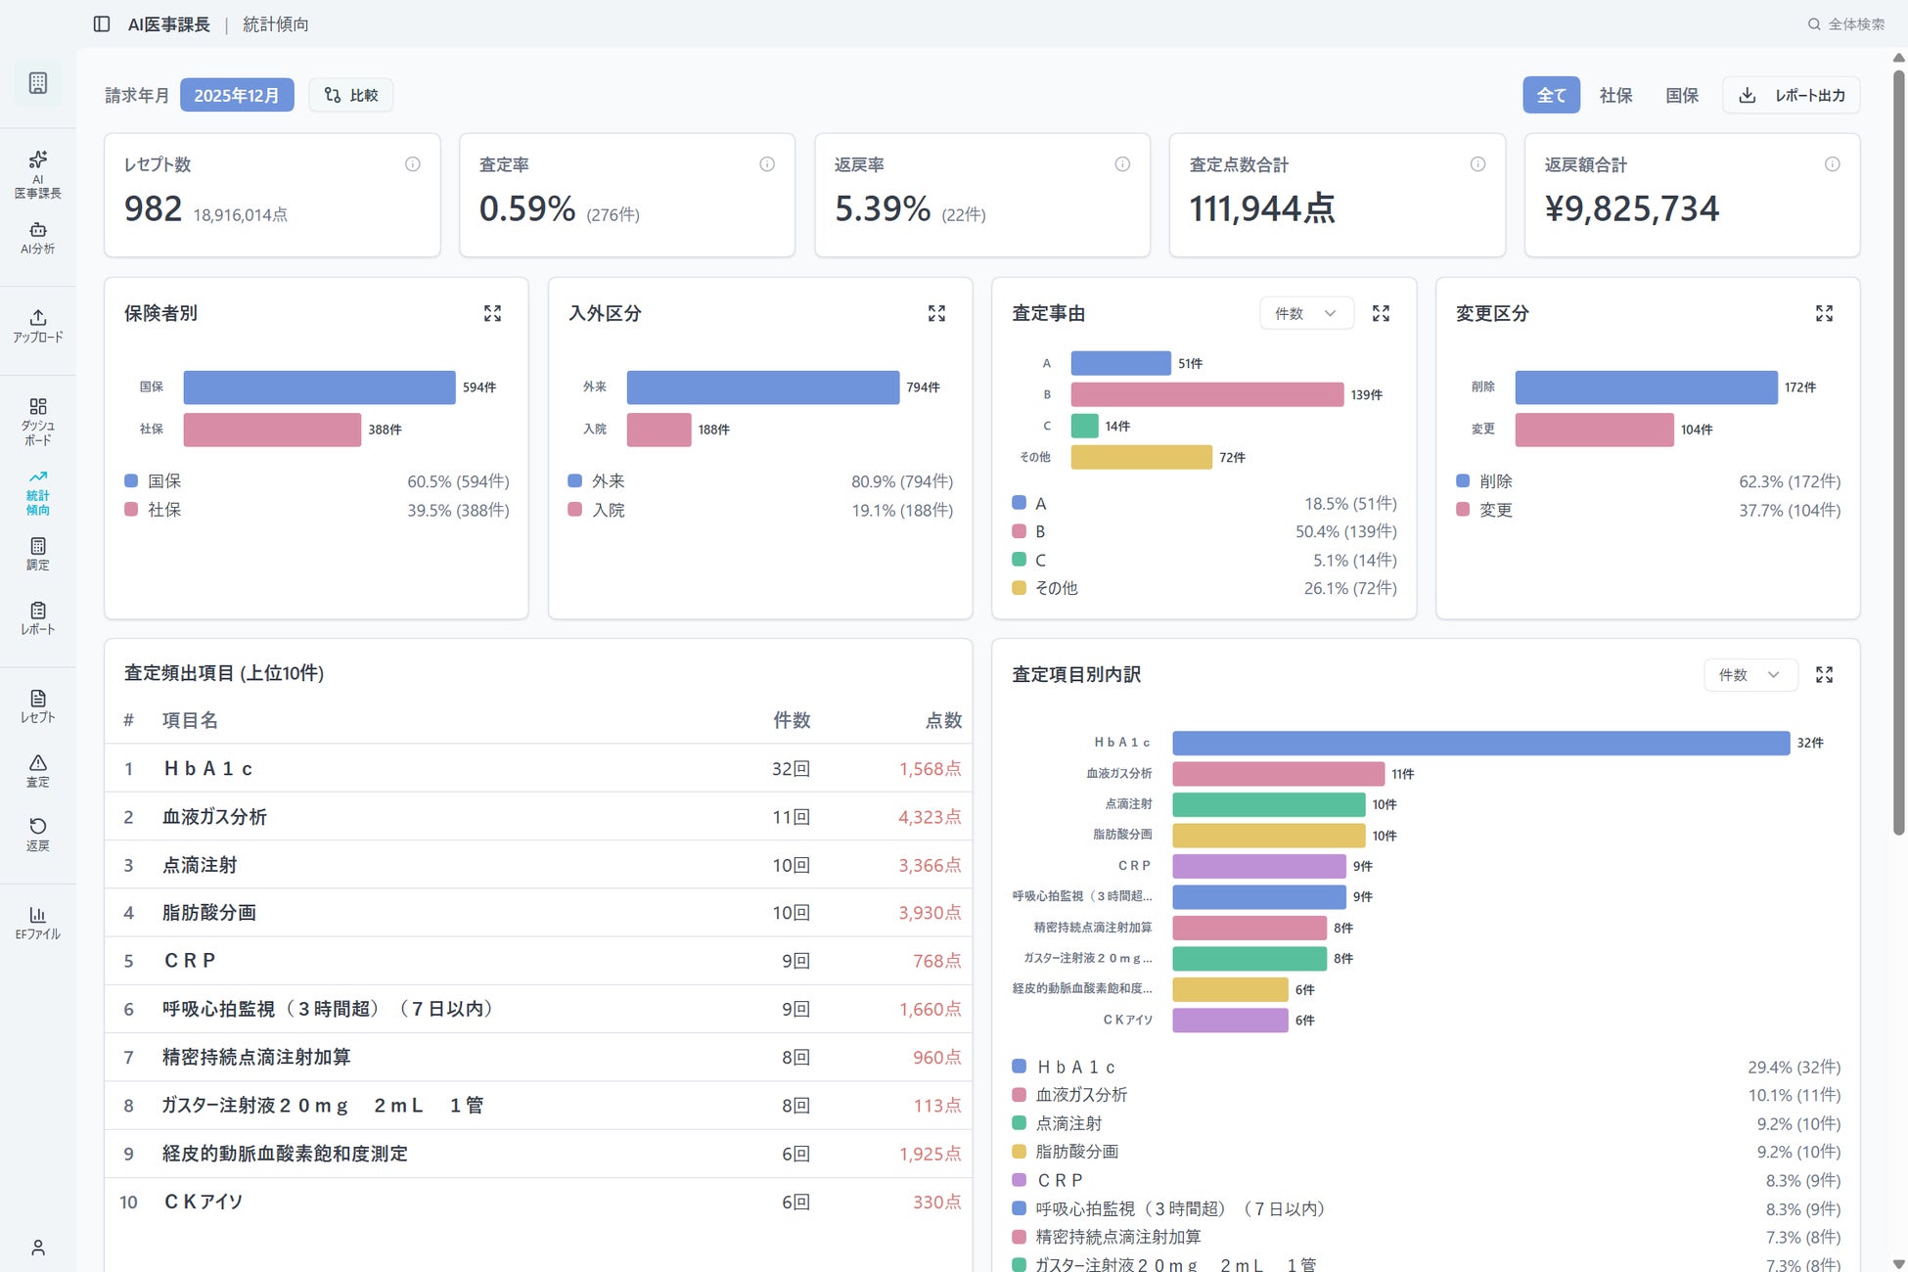The width and height of the screenshot is (1908, 1272).
Task: Open 件数 dropdown in 査定事由 panel
Action: pos(1305,313)
